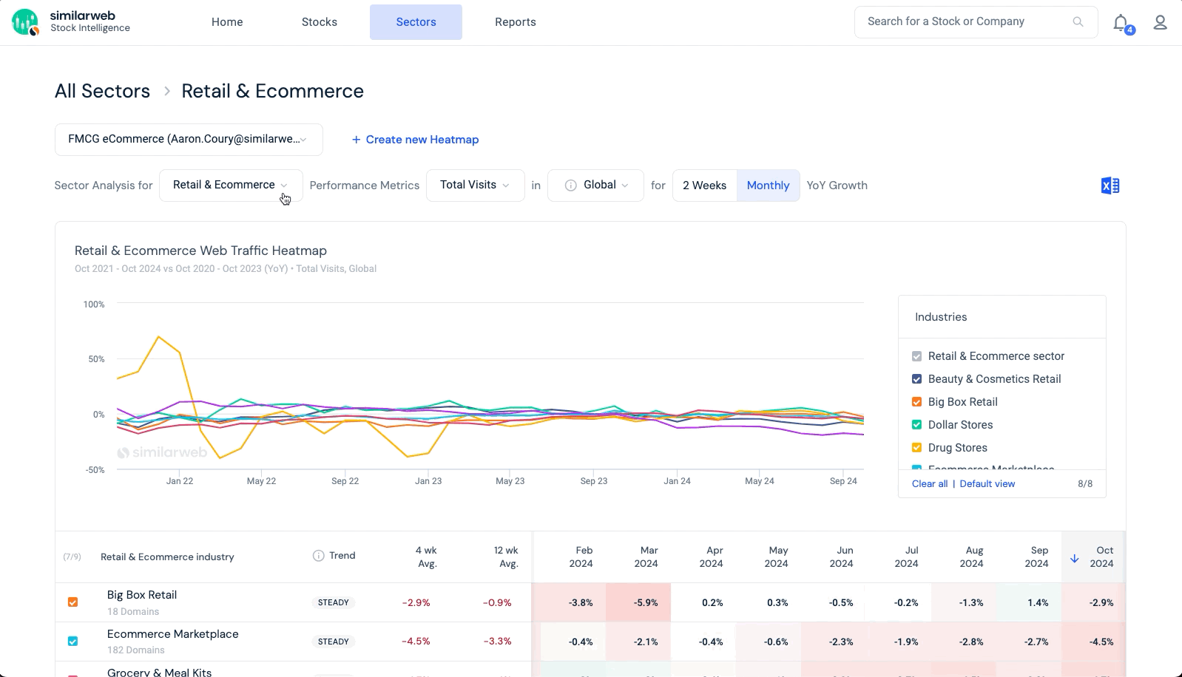Click the Sep 2024 column header
Image resolution: width=1182 pixels, height=677 pixels.
1037,557
